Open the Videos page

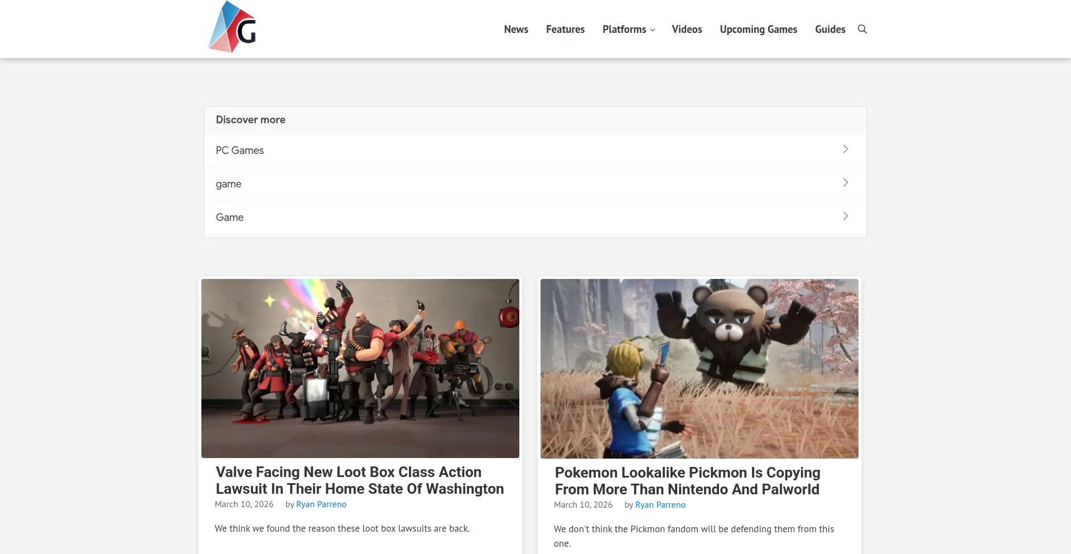(x=687, y=29)
